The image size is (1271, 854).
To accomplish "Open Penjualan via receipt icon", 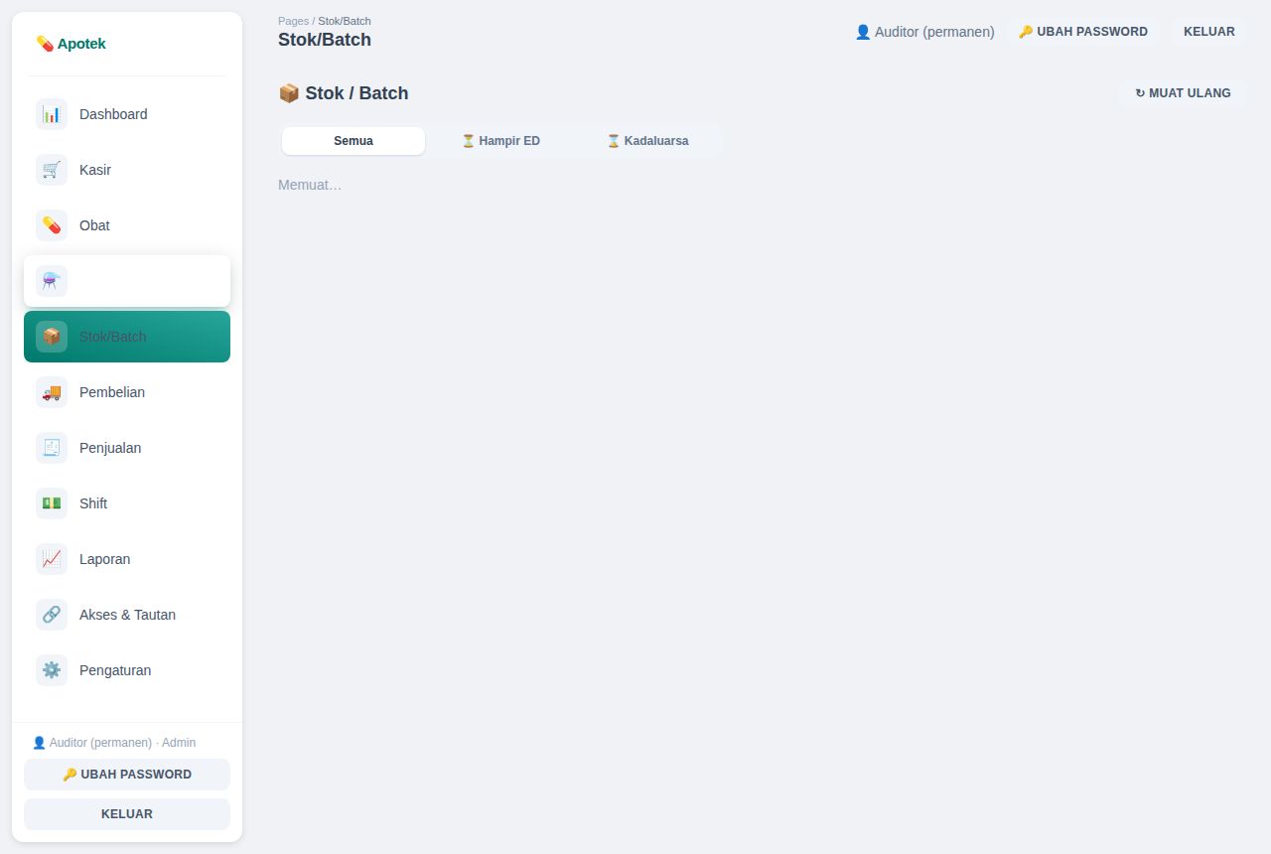I will pos(52,448).
